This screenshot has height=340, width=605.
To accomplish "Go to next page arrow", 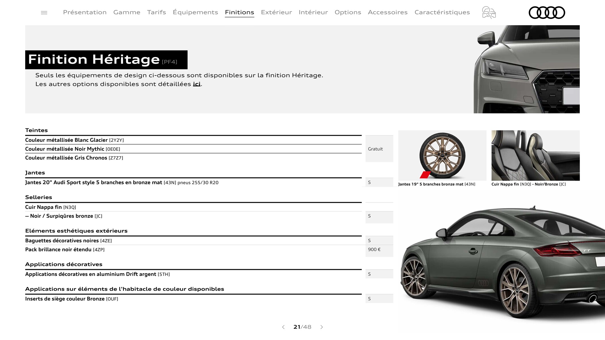I will point(322,327).
